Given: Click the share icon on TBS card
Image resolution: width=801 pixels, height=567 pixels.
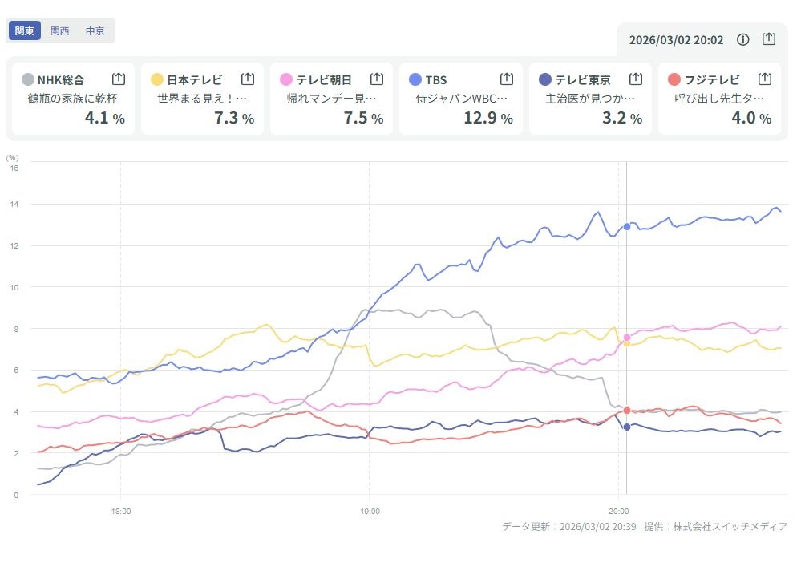Looking at the screenshot, I should (507, 79).
